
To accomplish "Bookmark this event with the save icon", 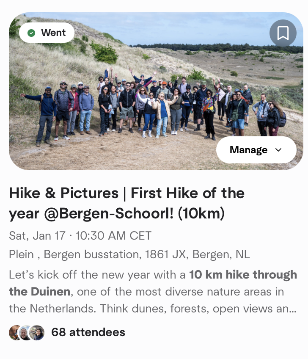I will [x=283, y=33].
